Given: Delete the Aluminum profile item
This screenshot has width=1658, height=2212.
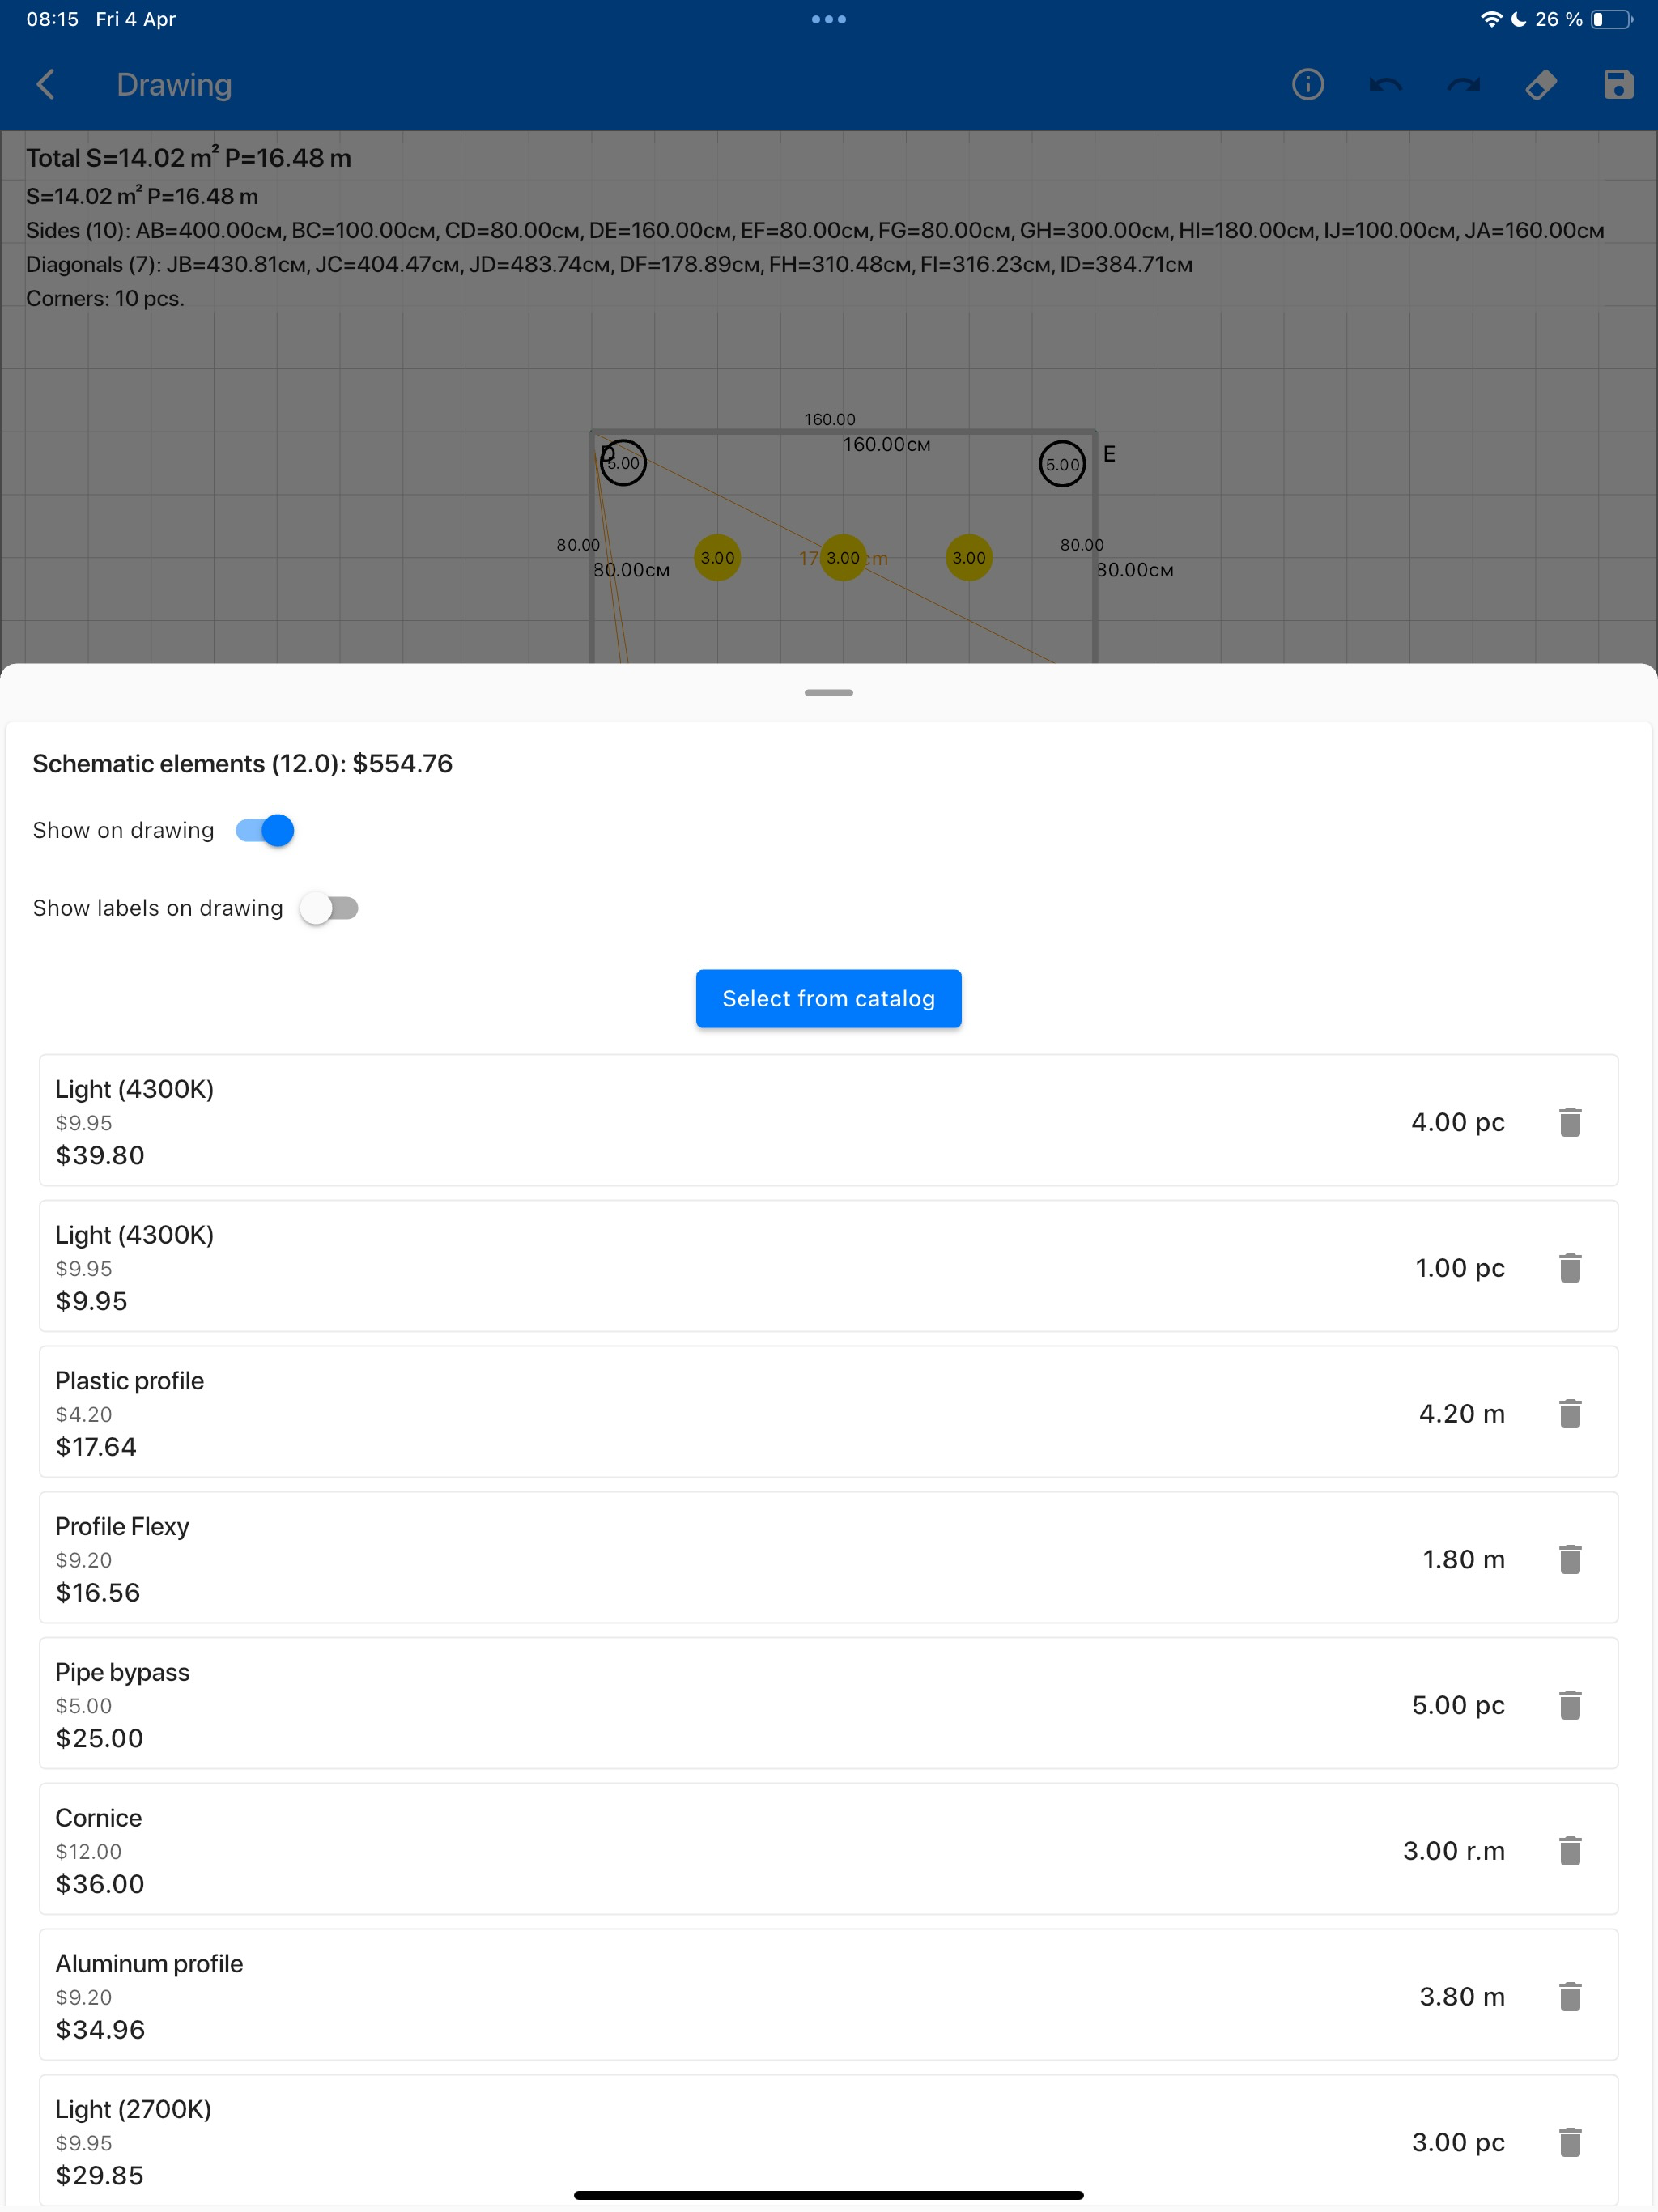Looking at the screenshot, I should (1570, 1997).
